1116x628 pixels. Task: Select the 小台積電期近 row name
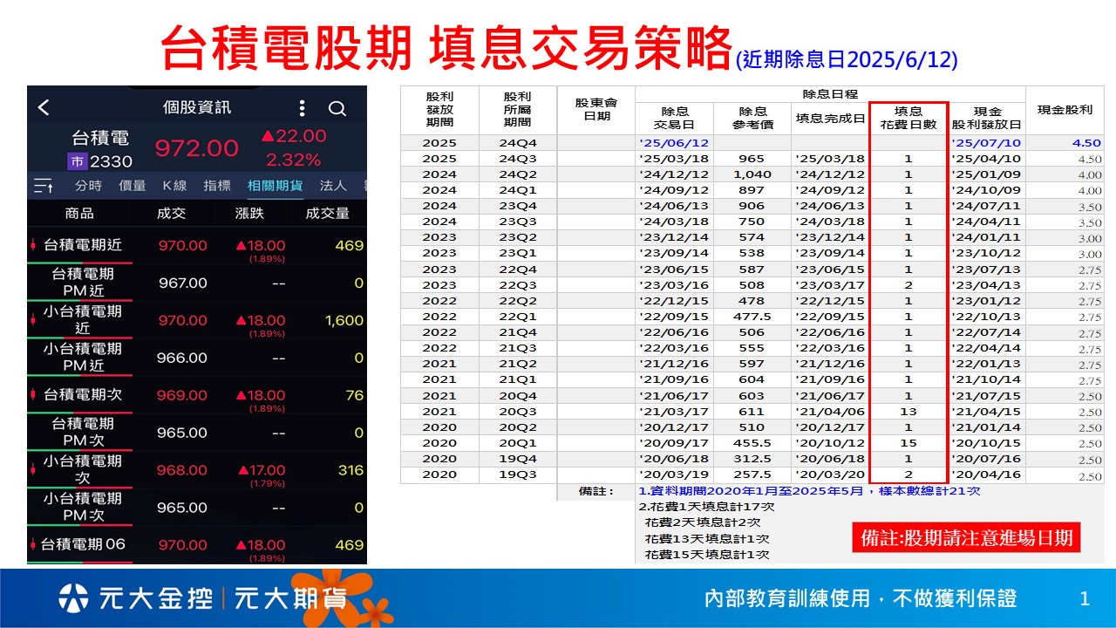pyautogui.click(x=83, y=319)
